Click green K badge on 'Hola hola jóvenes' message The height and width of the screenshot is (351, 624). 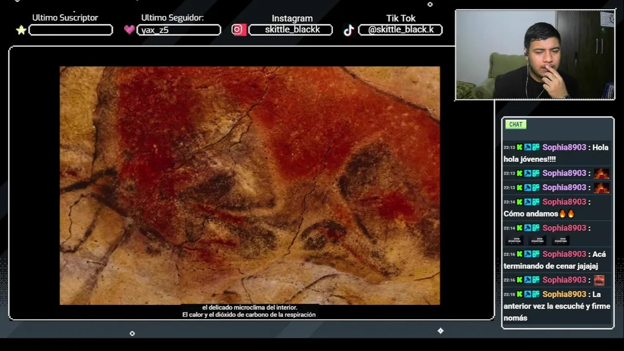[x=520, y=147]
